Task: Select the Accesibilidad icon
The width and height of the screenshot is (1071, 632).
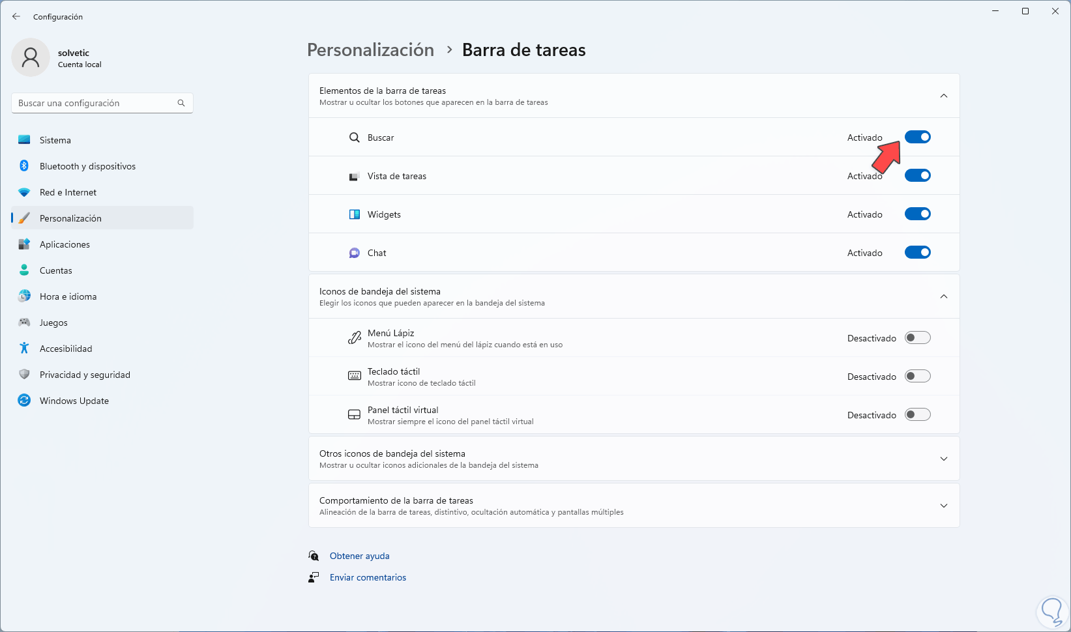Action: click(x=24, y=349)
